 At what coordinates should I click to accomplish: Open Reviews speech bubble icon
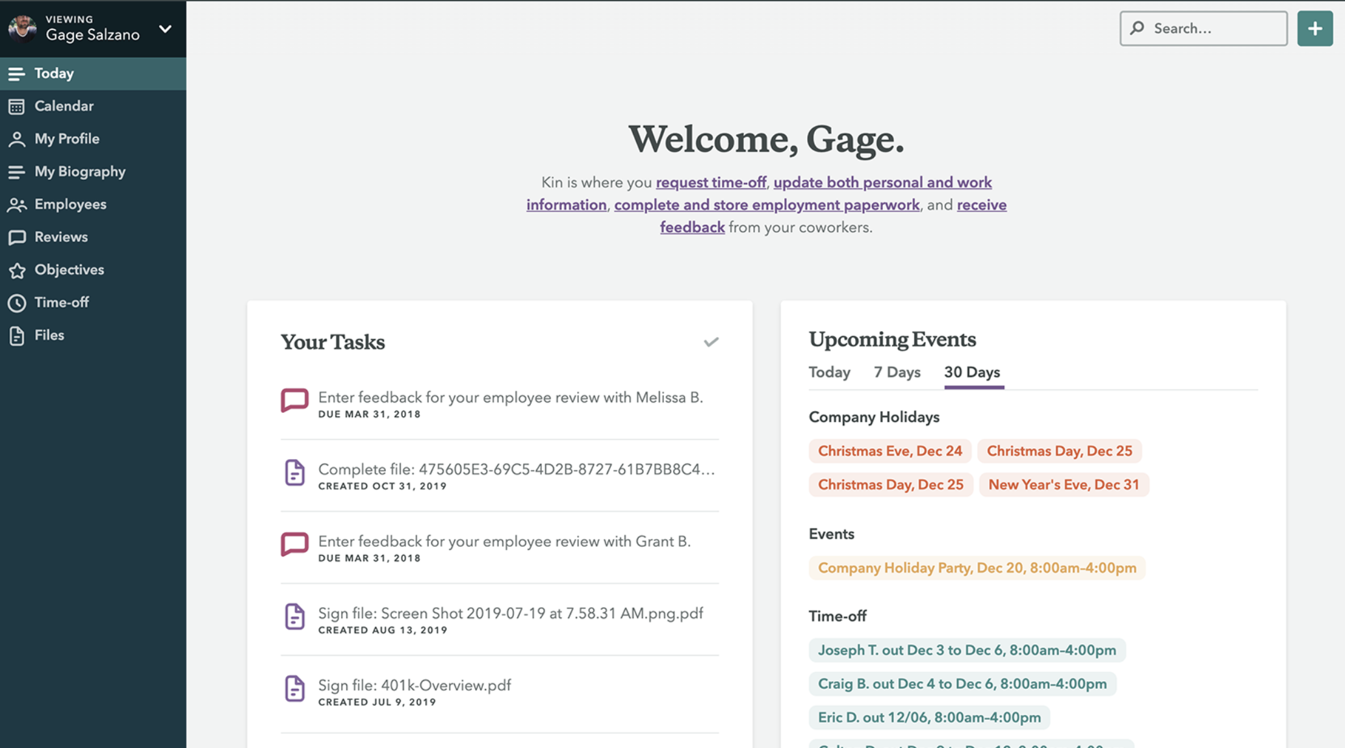17,237
